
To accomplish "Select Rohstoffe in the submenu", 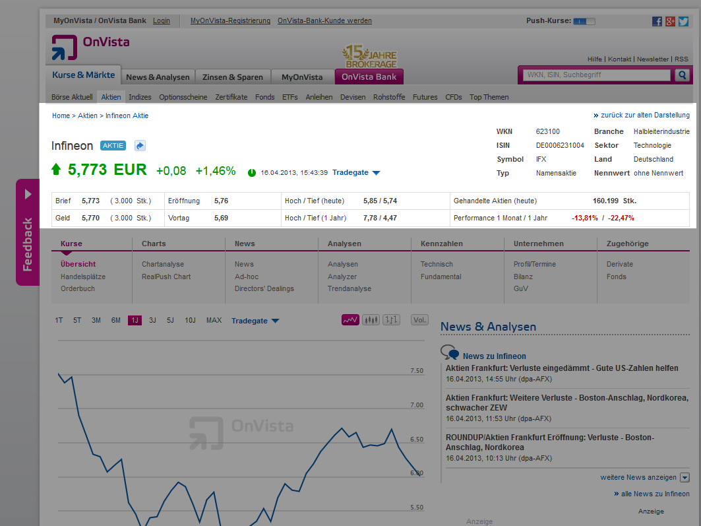I will (389, 97).
